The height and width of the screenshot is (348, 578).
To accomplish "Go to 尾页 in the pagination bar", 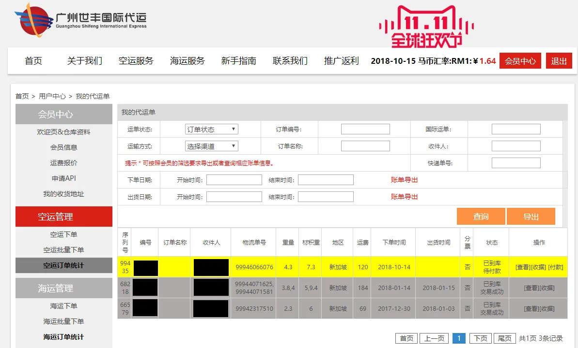I will coord(504,338).
